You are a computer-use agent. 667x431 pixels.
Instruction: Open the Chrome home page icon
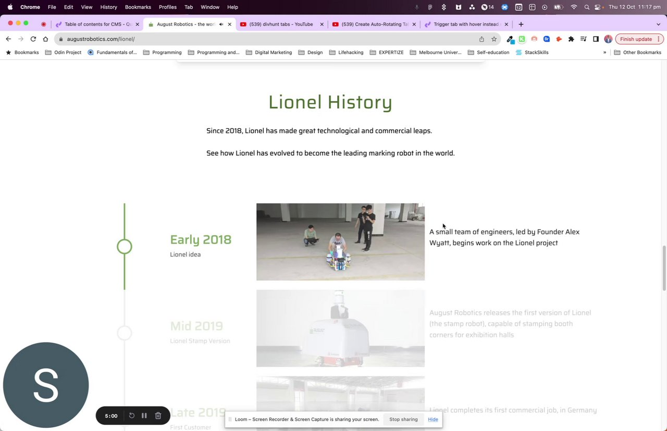point(46,39)
